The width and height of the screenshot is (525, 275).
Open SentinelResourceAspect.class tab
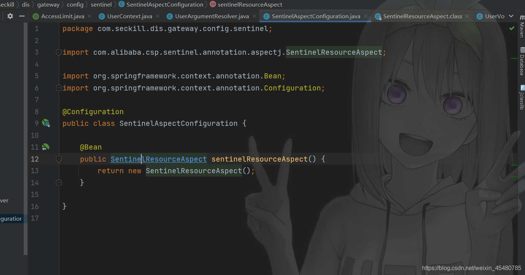[422, 16]
